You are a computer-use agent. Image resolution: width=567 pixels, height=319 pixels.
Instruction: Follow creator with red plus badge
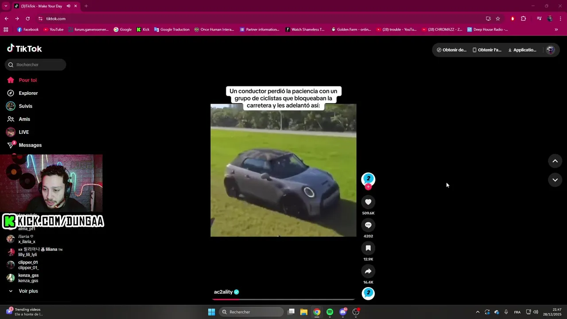(368, 187)
